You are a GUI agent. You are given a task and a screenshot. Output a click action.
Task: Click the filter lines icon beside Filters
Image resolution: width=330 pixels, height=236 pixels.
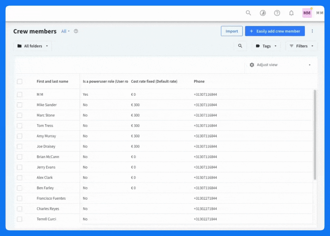tap(292, 46)
